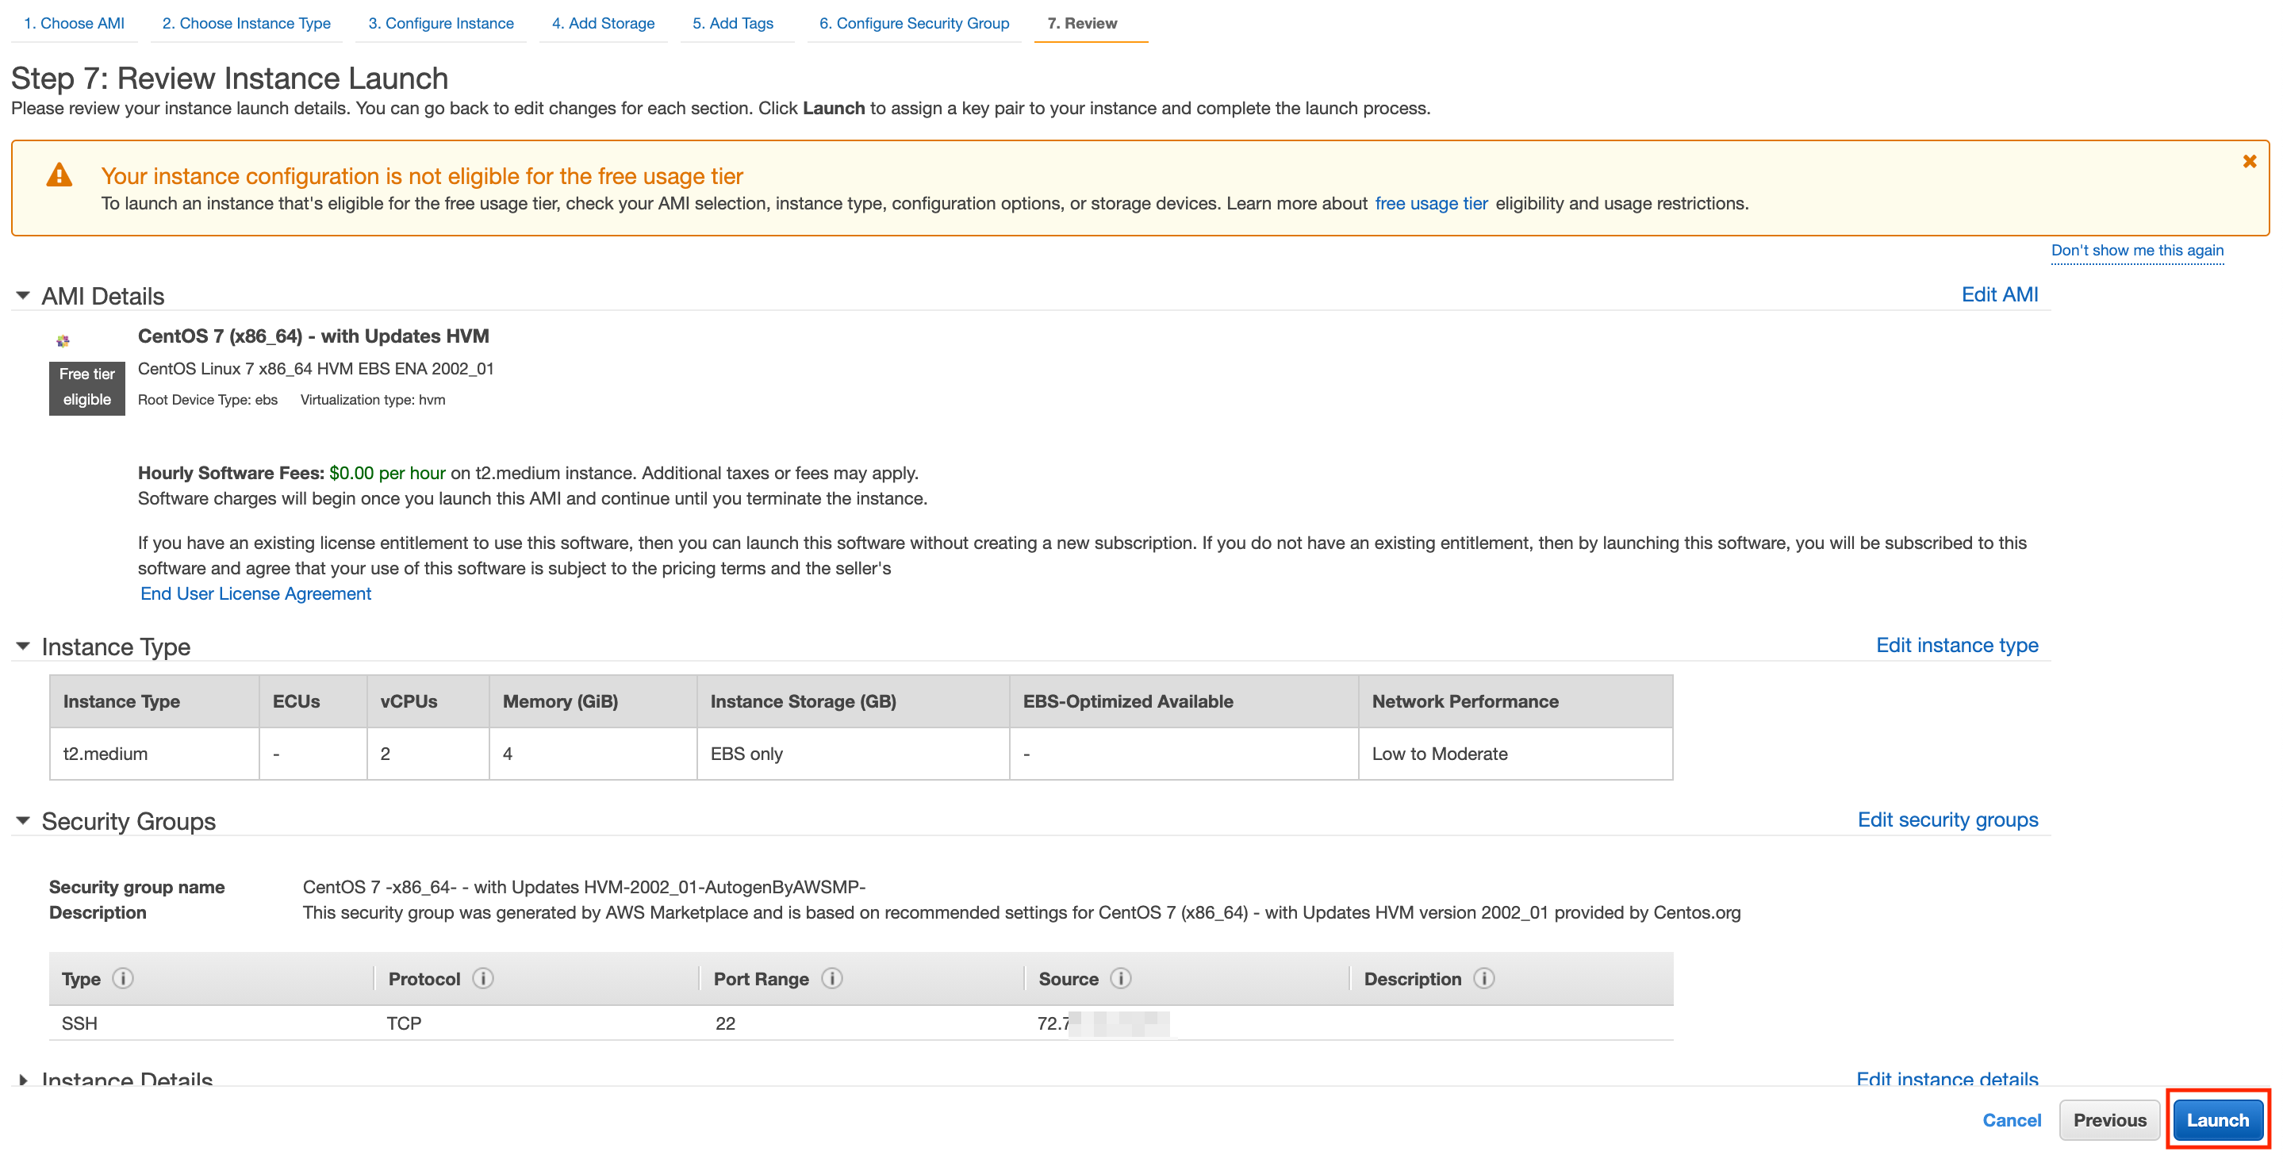Viewport: 2283px width, 1163px height.
Task: Open the End User License Agreement link
Action: coord(255,593)
